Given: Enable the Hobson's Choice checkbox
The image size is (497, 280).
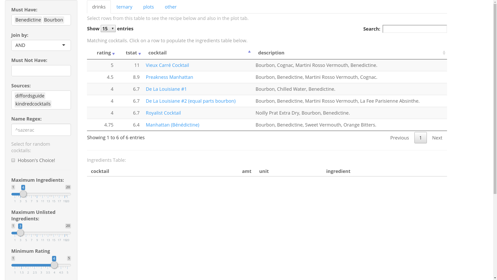Looking at the screenshot, I should tap(13, 160).
